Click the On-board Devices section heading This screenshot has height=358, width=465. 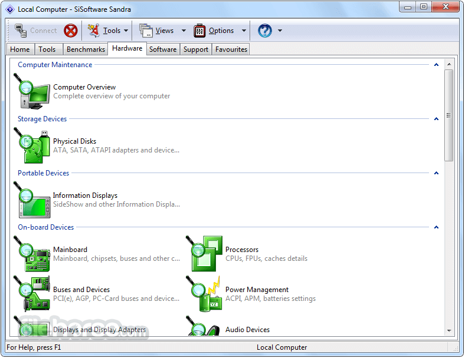pos(46,227)
